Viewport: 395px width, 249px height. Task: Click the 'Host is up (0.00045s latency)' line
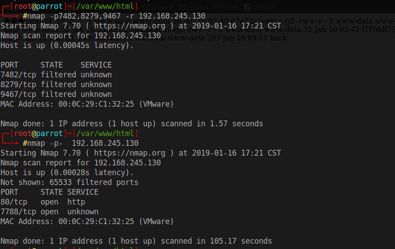[67, 45]
